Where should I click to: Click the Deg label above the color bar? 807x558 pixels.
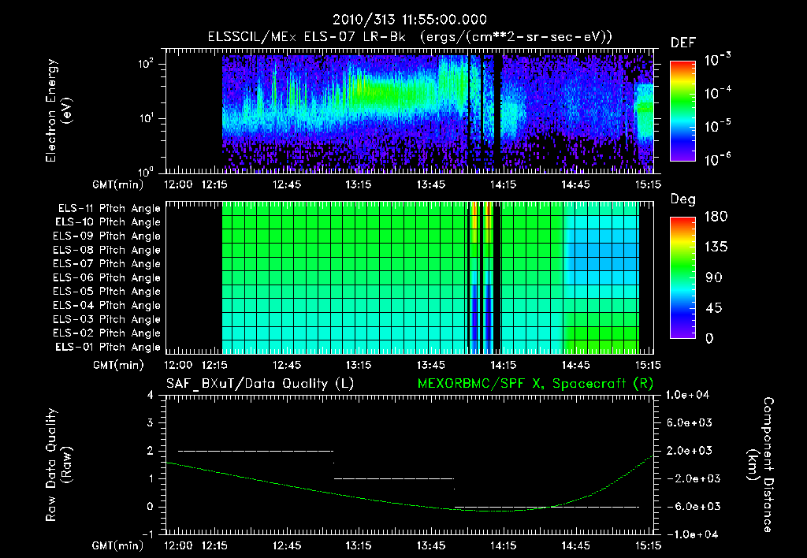point(683,199)
